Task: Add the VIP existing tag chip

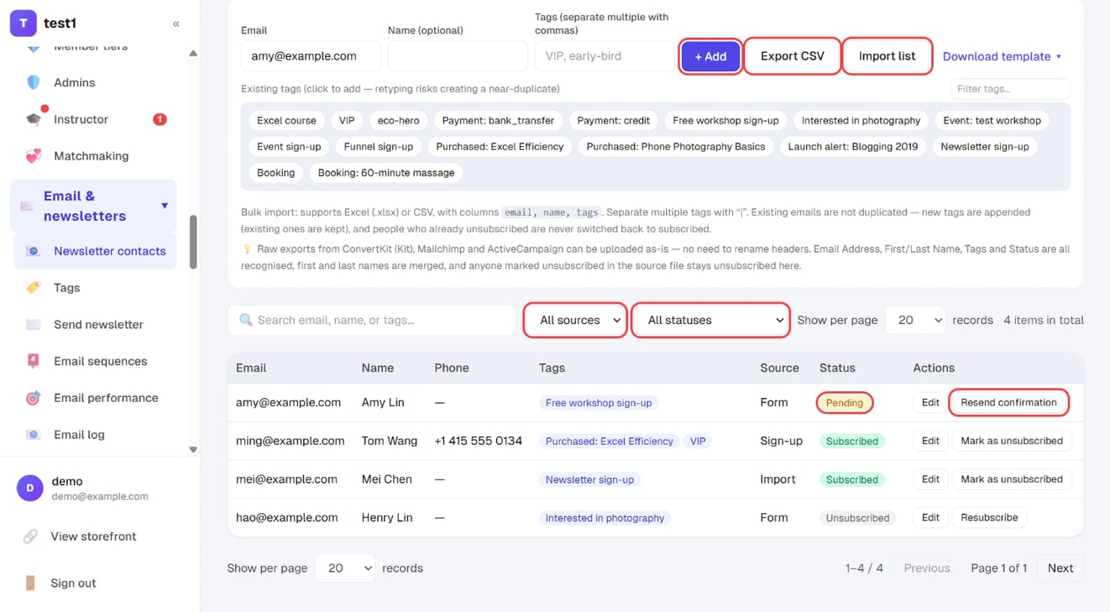Action: pos(347,120)
